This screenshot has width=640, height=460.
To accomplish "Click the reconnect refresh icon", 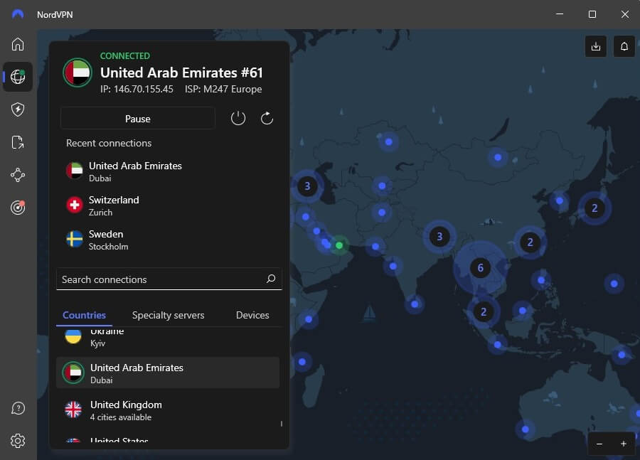I will click(x=267, y=118).
